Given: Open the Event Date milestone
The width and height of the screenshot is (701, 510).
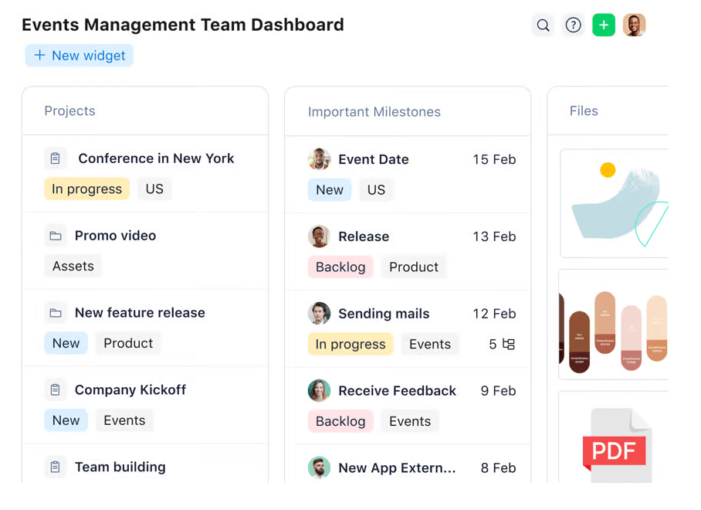Looking at the screenshot, I should pyautogui.click(x=374, y=159).
